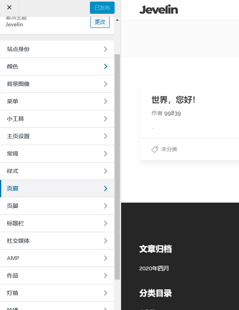The image size is (239, 310).
Task: Click the sidebar scroll-up arrow
Action: tap(117, 20)
